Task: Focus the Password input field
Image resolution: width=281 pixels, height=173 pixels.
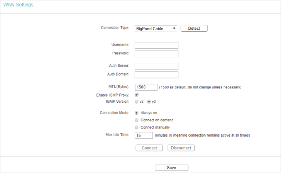Action: [156, 54]
